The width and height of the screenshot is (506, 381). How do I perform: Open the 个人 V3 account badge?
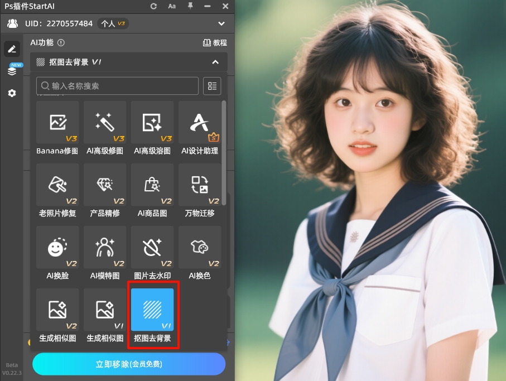pyautogui.click(x=113, y=23)
